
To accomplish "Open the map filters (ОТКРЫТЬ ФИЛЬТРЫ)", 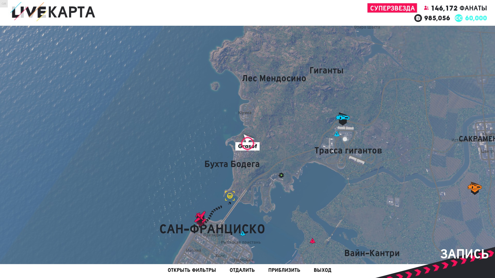I will point(192,270).
